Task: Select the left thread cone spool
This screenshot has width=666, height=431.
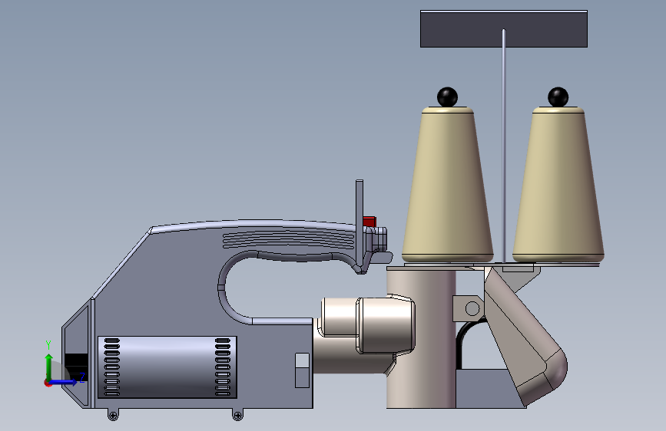Action: [447, 185]
